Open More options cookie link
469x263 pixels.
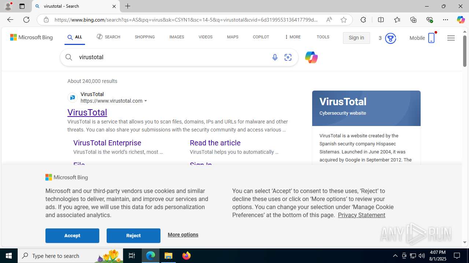(183, 235)
